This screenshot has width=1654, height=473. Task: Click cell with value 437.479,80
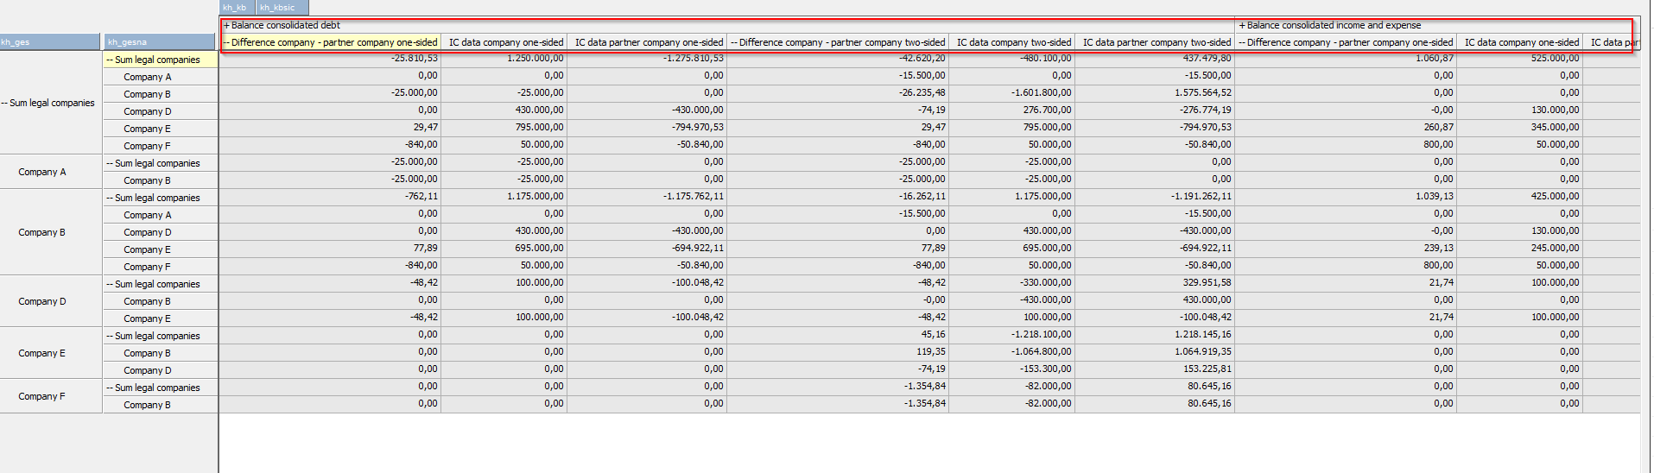pyautogui.click(x=1155, y=59)
